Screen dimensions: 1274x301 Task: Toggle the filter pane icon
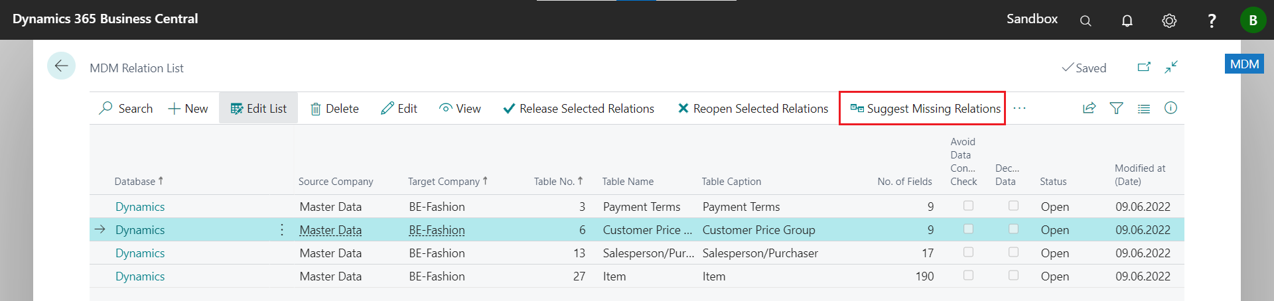1116,108
